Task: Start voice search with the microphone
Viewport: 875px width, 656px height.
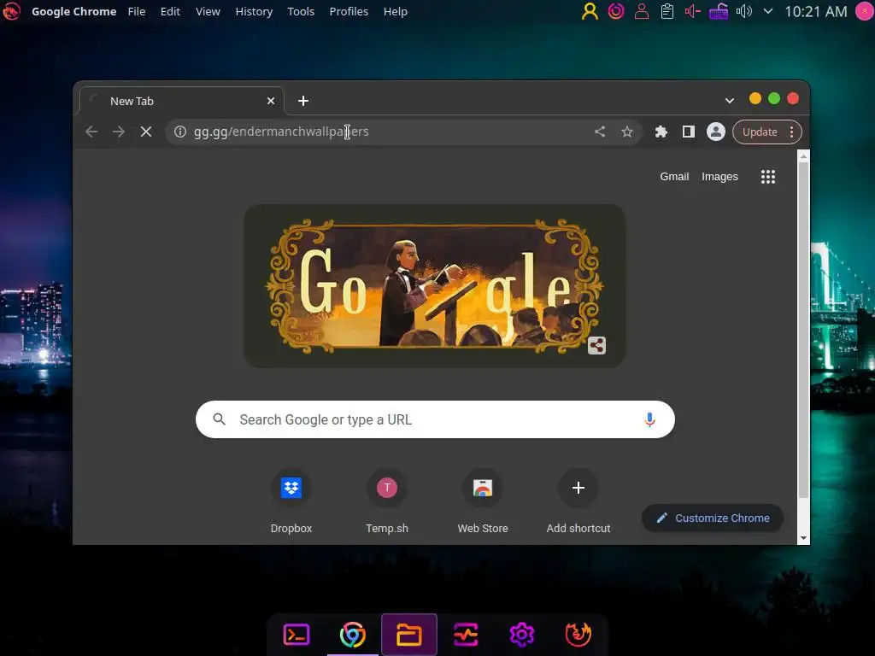Action: pos(649,419)
